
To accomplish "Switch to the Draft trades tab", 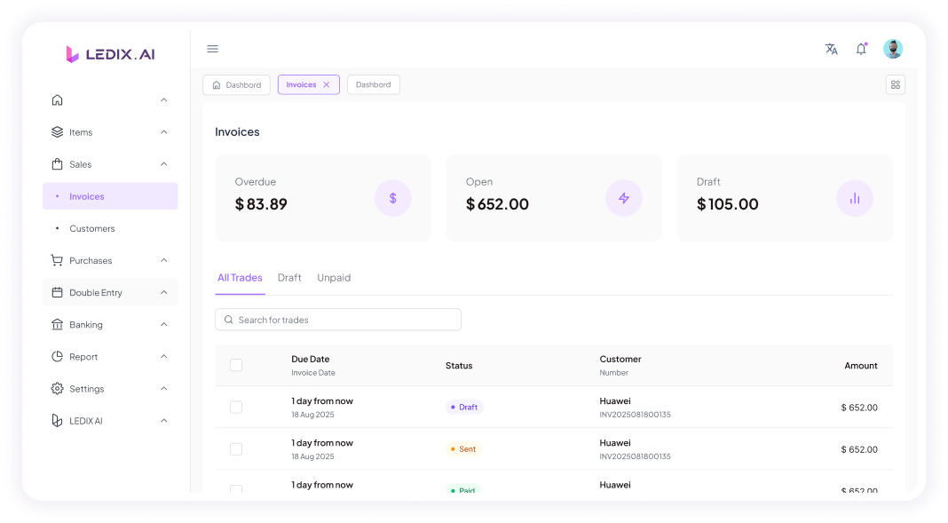I will point(289,278).
